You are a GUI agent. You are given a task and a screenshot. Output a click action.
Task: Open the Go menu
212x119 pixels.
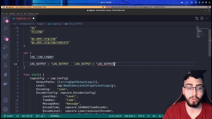(22, 14)
